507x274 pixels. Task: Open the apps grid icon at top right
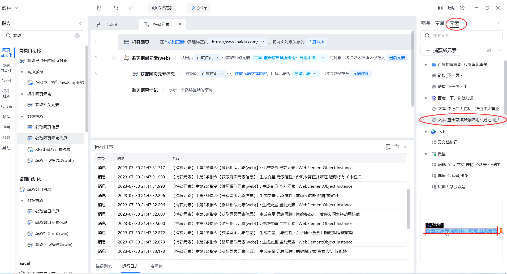pos(440,8)
